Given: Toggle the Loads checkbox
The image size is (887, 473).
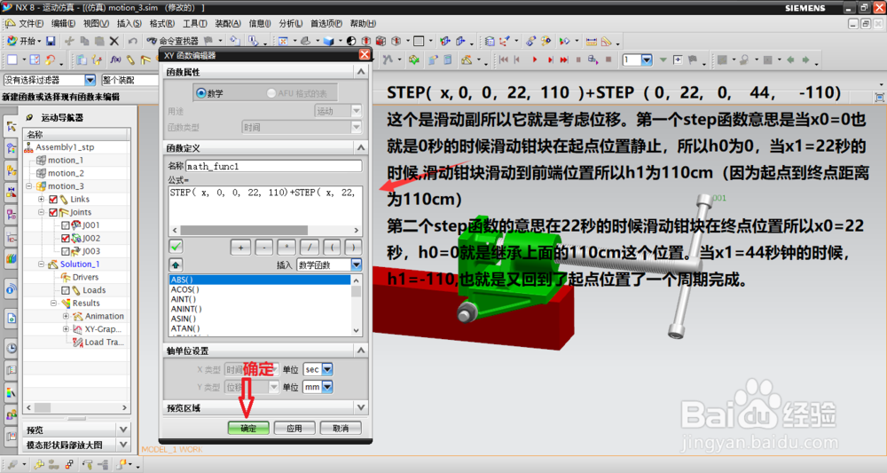Looking at the screenshot, I should [66, 290].
